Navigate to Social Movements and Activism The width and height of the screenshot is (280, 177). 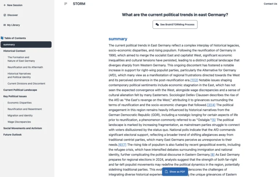tap(23, 128)
